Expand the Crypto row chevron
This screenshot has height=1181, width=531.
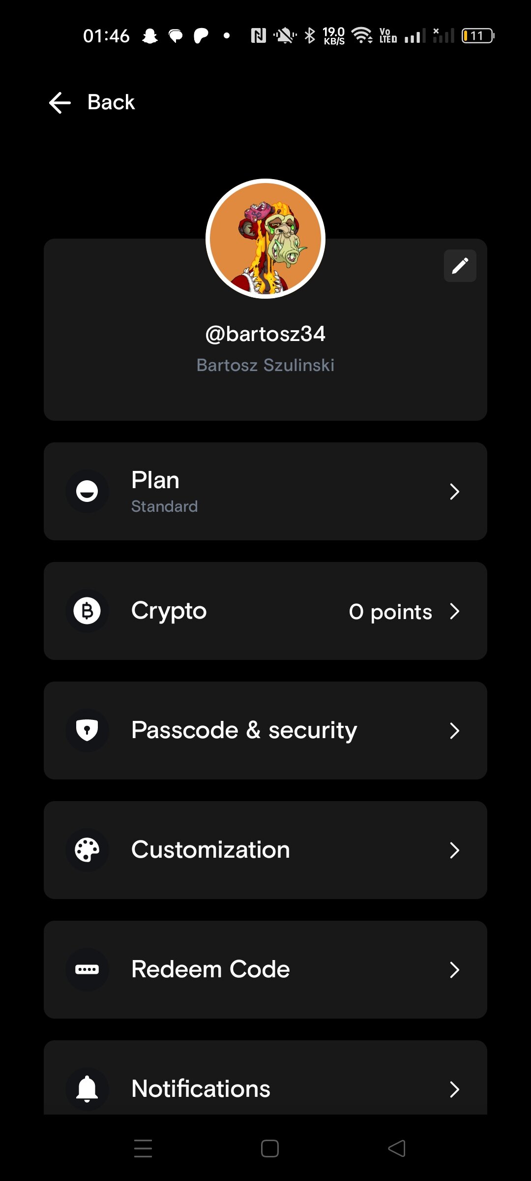tap(454, 611)
